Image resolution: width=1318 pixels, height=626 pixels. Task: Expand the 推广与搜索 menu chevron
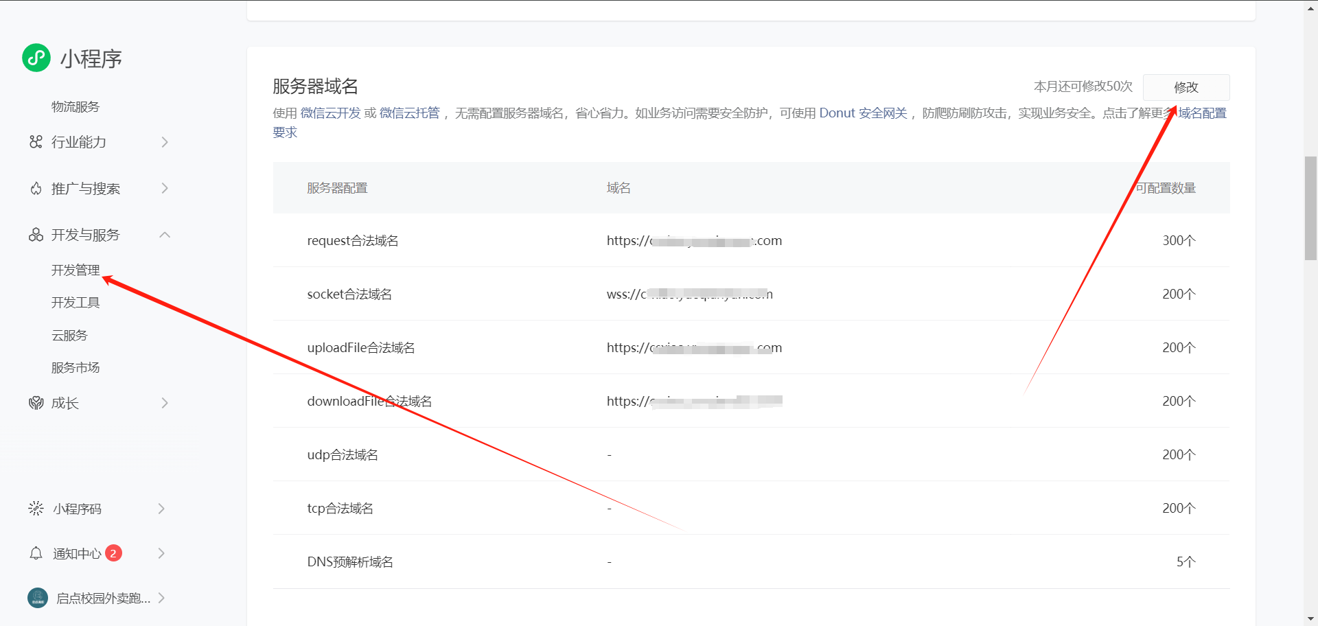click(165, 189)
